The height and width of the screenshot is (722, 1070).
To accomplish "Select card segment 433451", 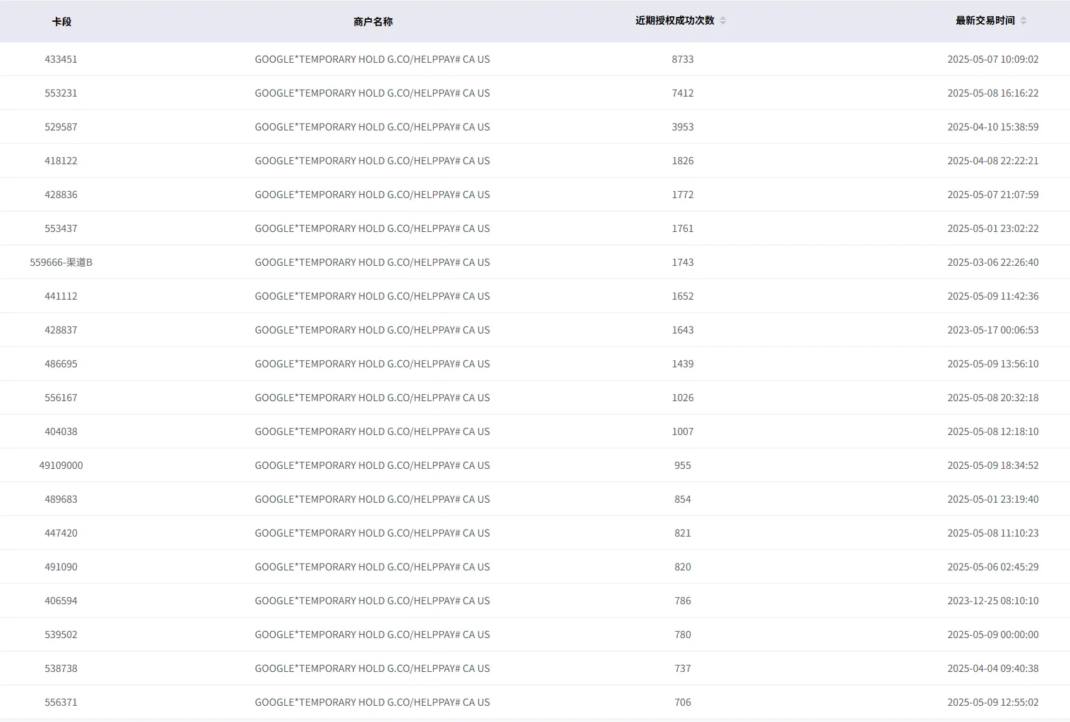I will 61,59.
